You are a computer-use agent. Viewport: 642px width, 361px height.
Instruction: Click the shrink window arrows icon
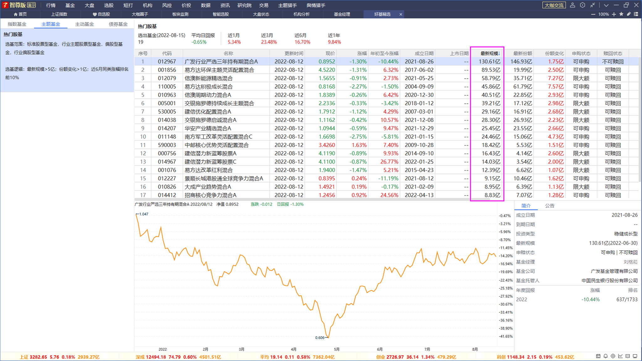592,5
